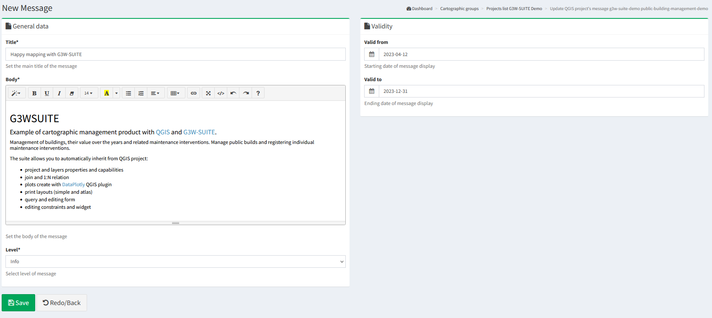Click the 'print layouts (simple and atlas)' bullet
The image size is (712, 318).
point(59,192)
